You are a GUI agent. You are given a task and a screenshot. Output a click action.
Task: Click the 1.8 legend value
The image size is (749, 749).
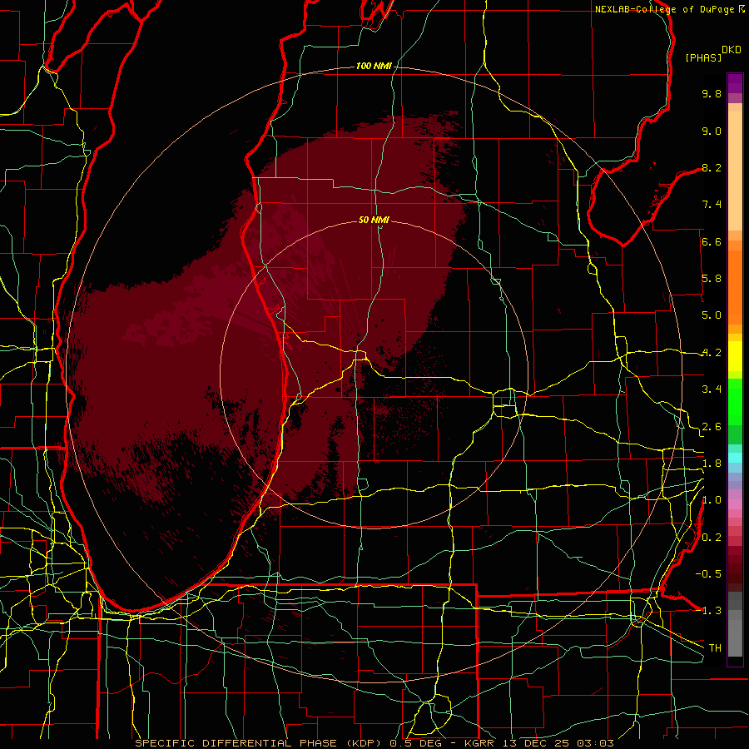tap(712, 464)
